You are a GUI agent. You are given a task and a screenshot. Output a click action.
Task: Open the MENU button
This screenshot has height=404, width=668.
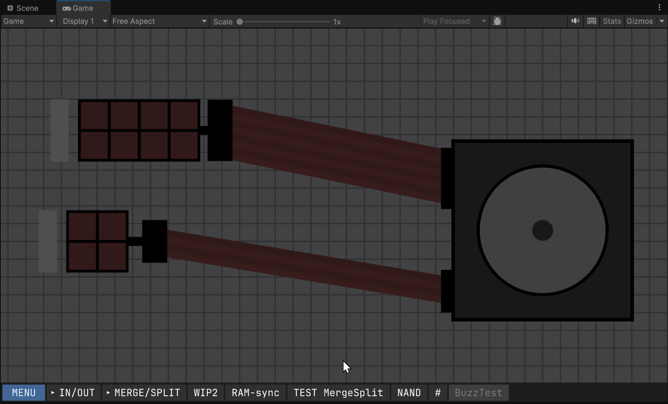tap(24, 392)
